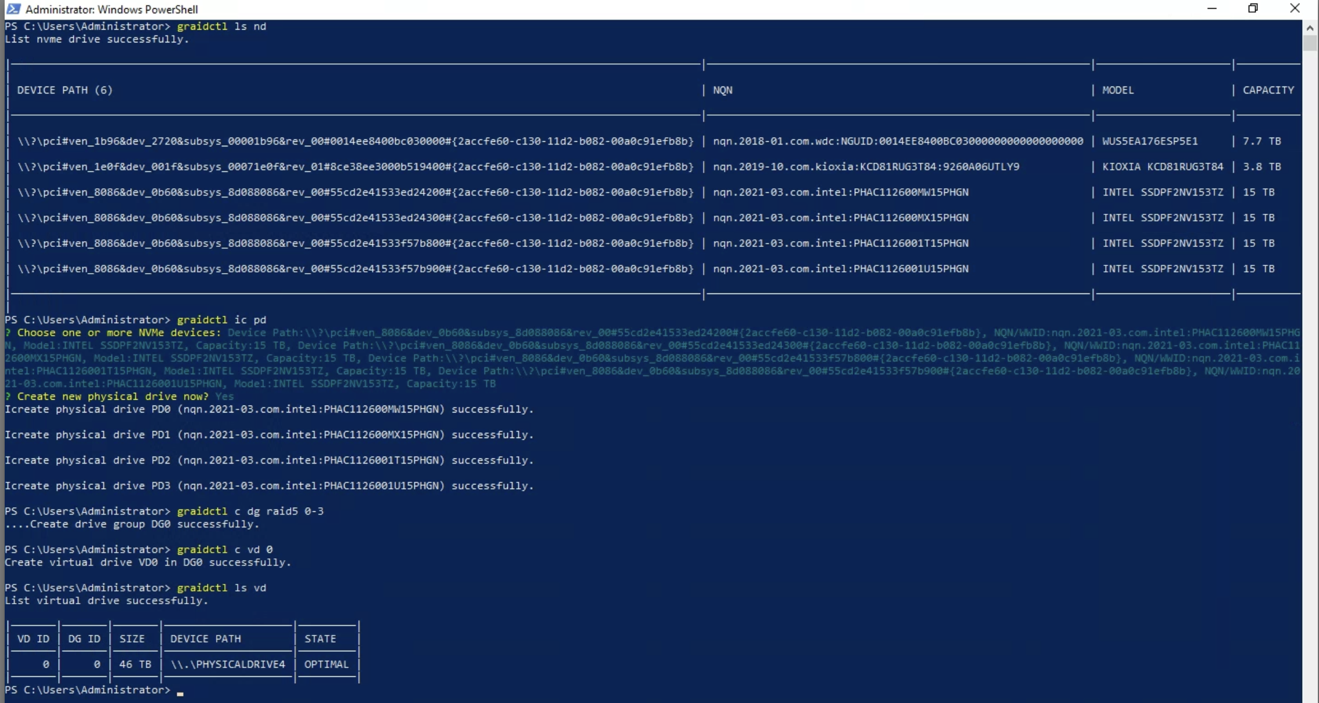The width and height of the screenshot is (1319, 703).
Task: Click the NQN PHAC1126001U15PHGN in table
Action: coord(840,269)
